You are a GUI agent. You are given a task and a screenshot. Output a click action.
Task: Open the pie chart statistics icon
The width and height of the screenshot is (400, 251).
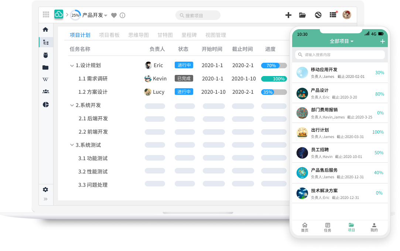click(x=45, y=104)
